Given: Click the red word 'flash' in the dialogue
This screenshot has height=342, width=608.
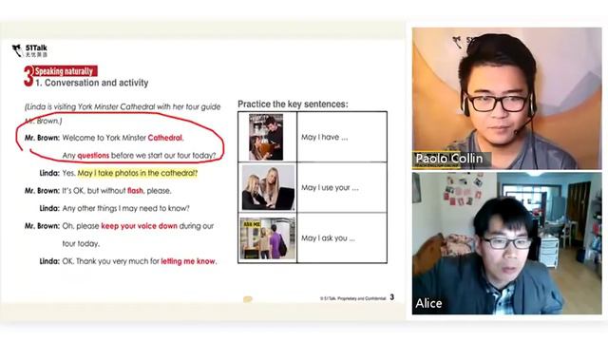Looking at the screenshot, I should 135,191.
